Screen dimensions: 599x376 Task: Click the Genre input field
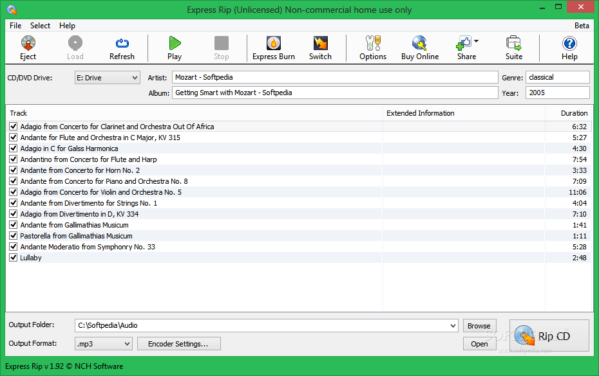[558, 77]
